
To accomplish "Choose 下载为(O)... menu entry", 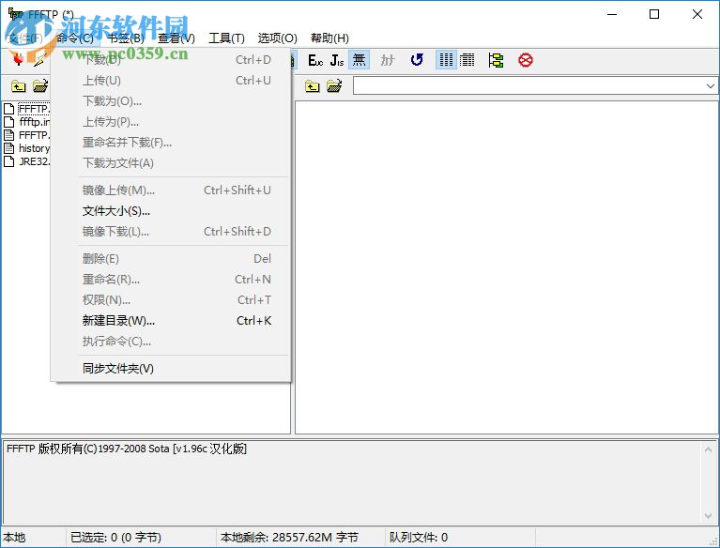I will (x=171, y=101).
